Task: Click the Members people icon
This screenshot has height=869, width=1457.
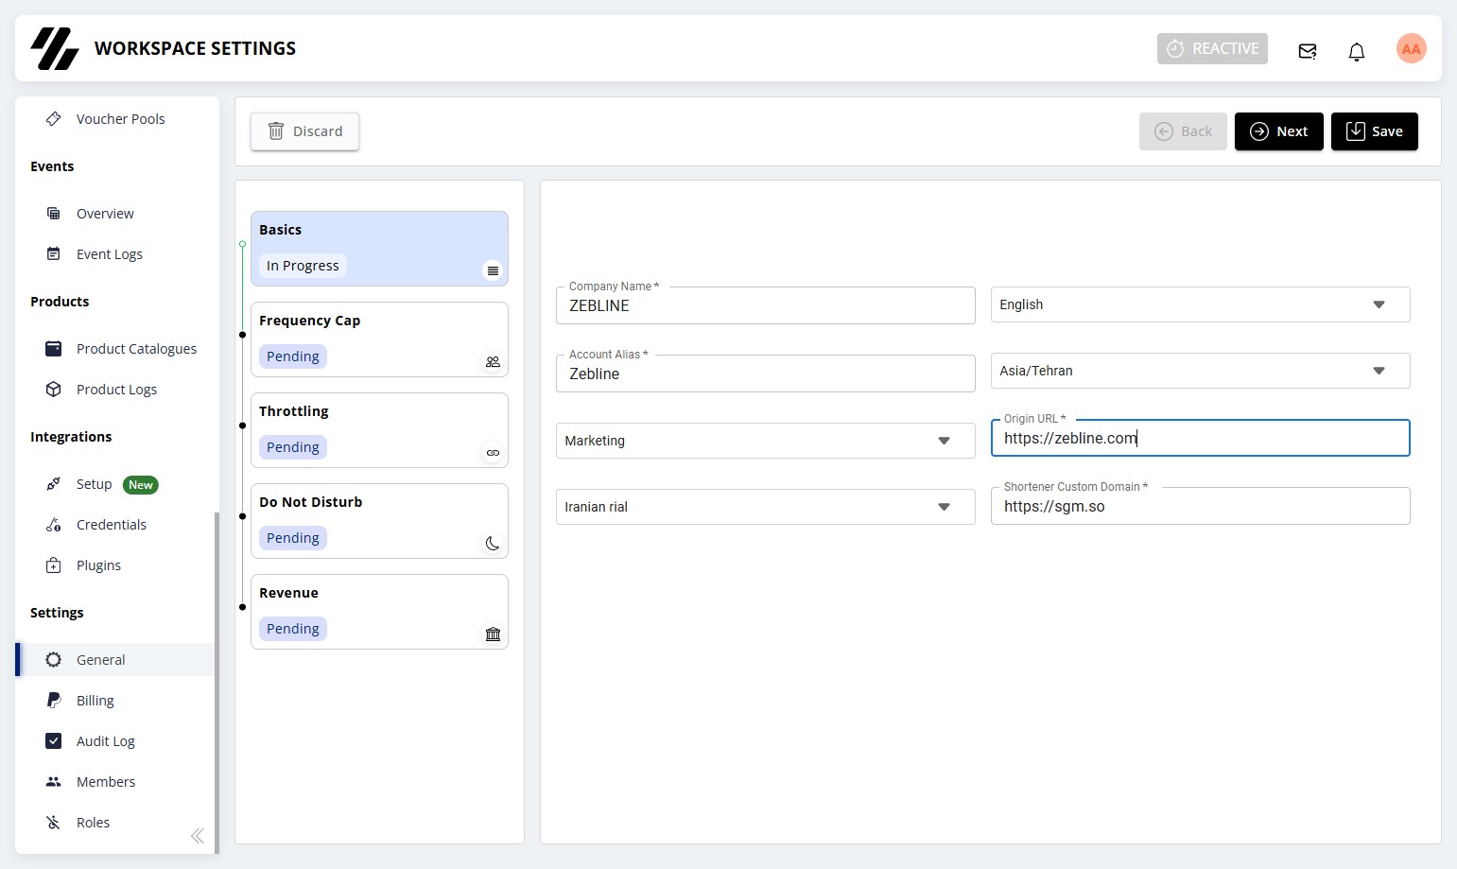Action: [x=54, y=782]
